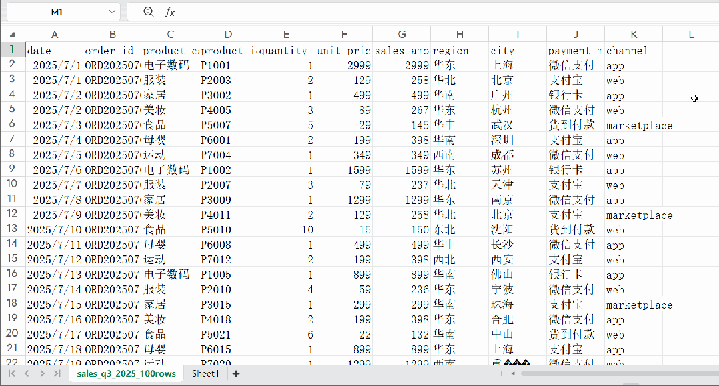Click the 'date' header cell
This screenshot has height=386, width=719.
[55, 50]
